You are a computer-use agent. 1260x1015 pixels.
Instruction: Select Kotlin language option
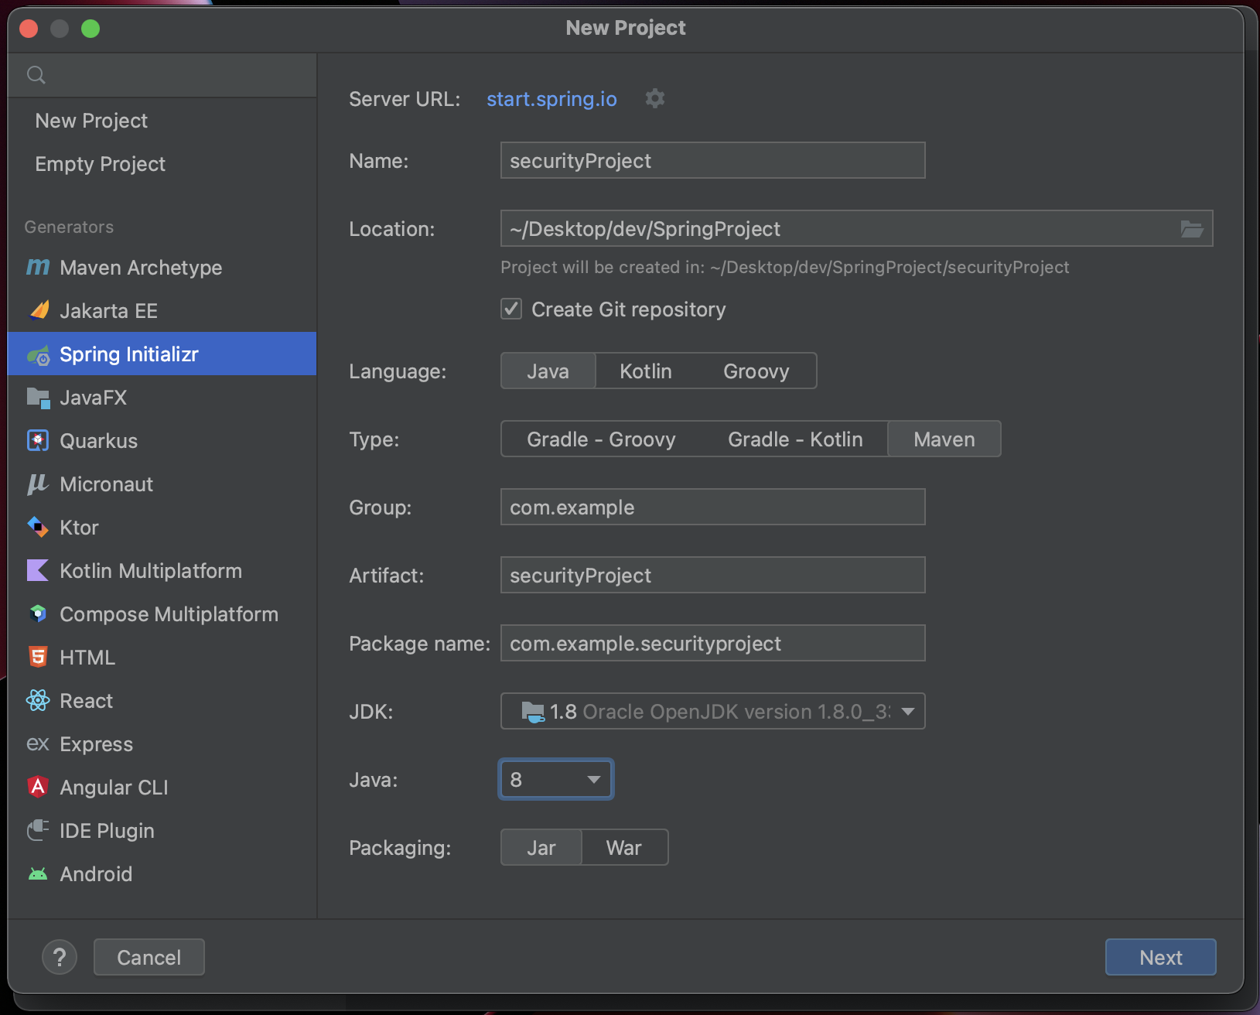pos(646,371)
